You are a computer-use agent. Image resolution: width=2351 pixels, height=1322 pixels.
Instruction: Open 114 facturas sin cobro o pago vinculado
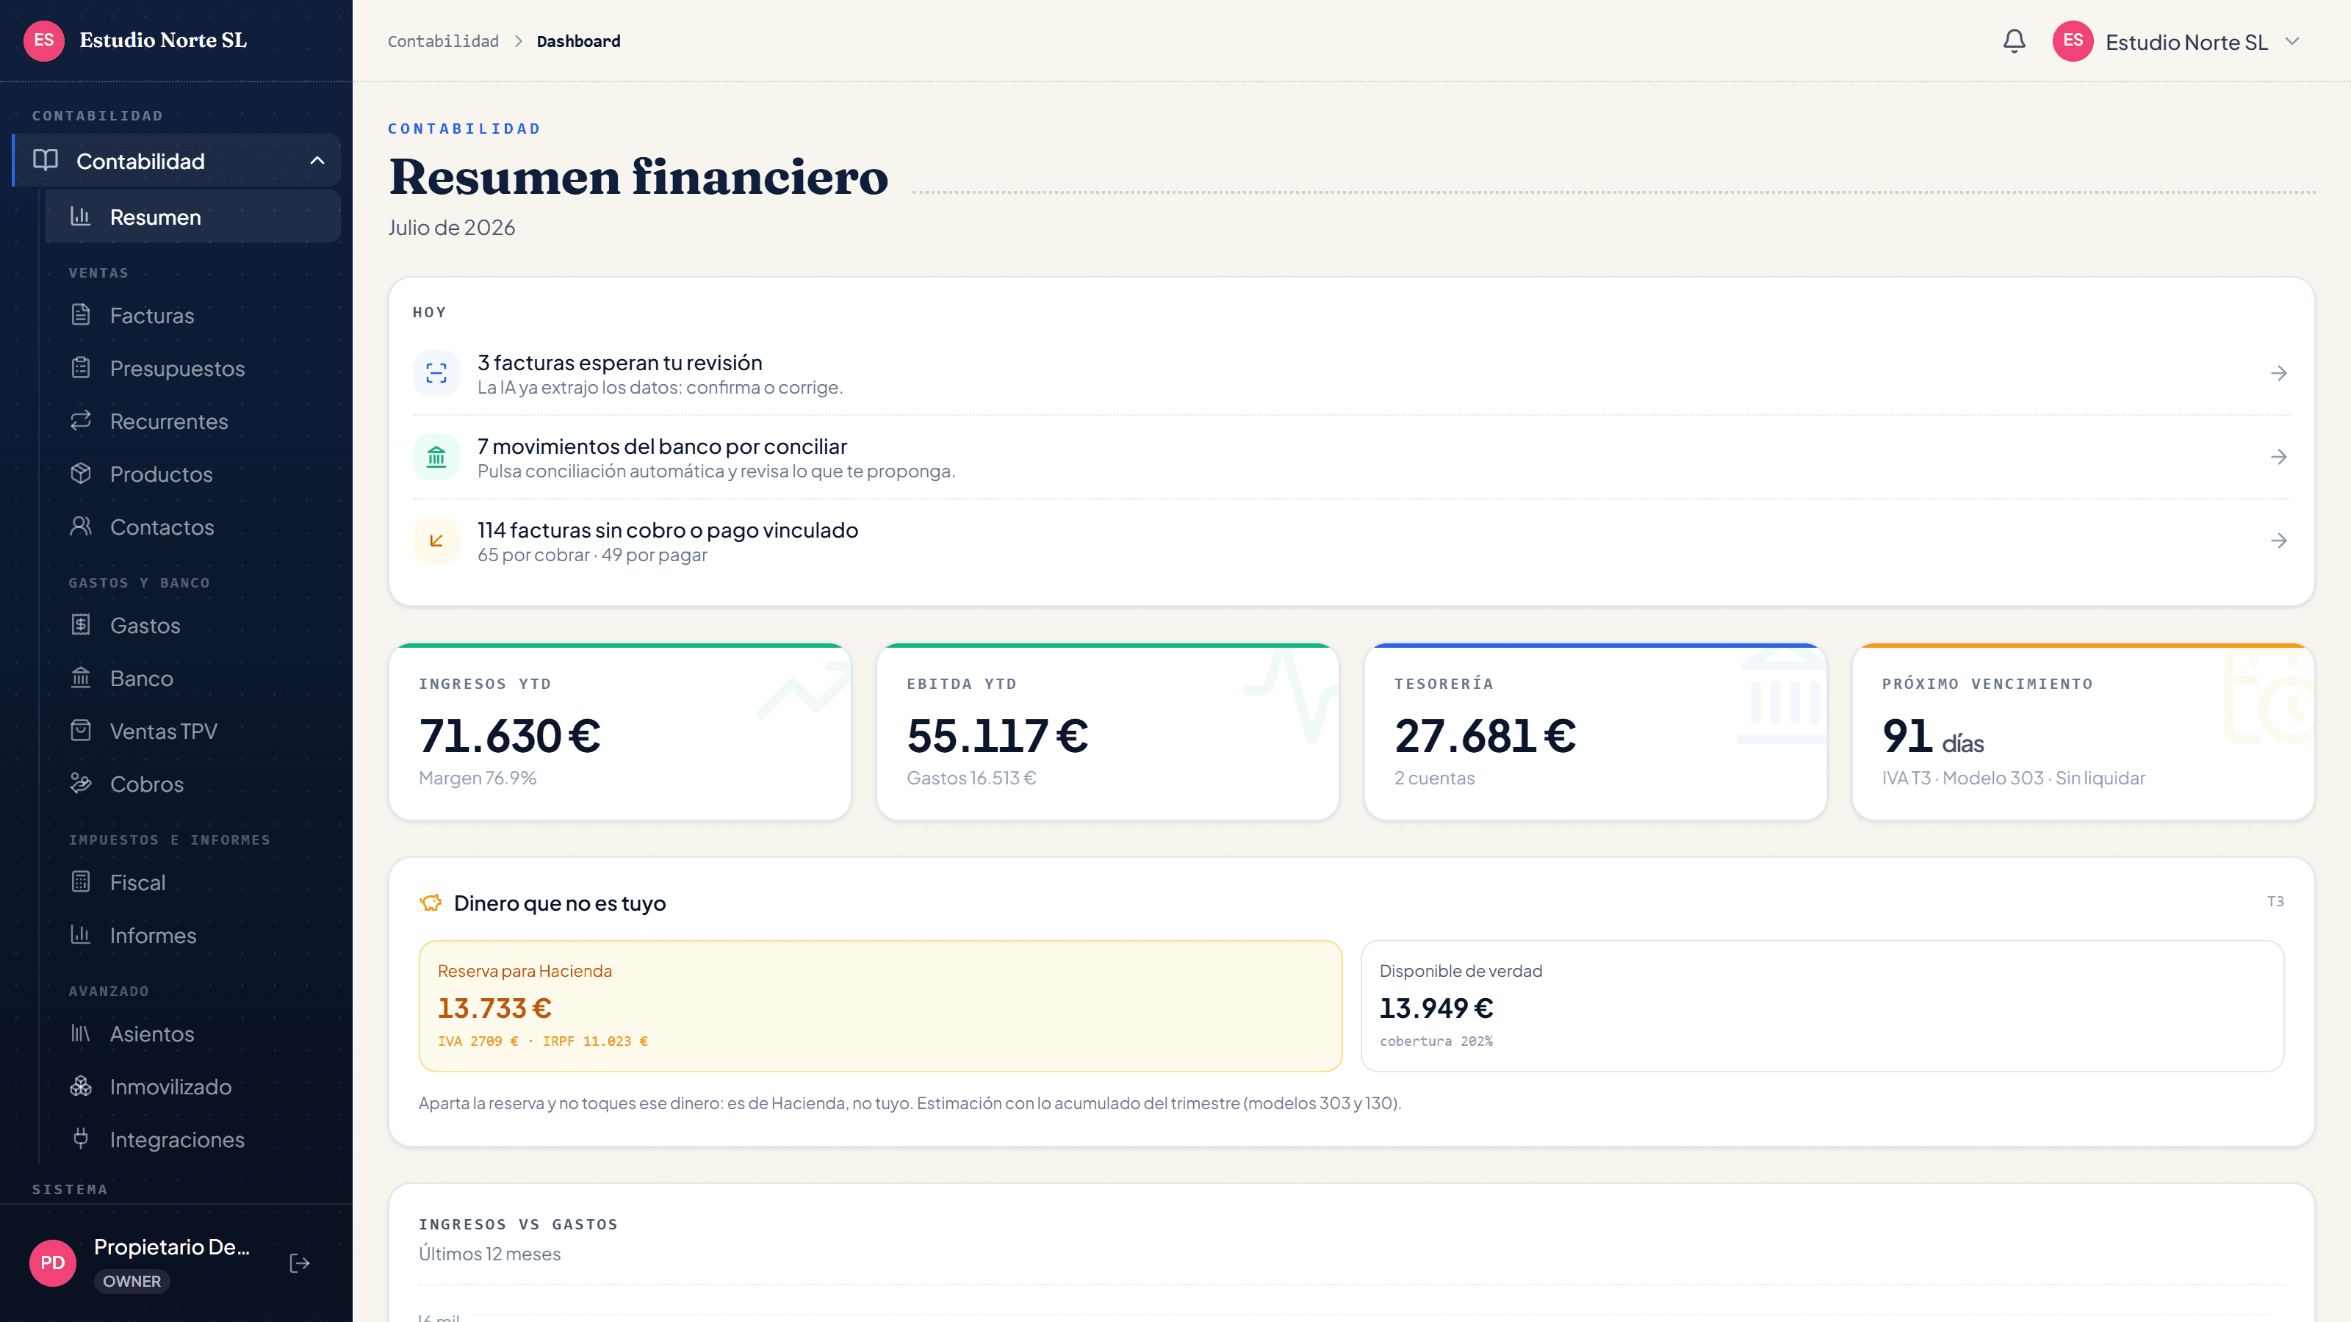[1351, 541]
